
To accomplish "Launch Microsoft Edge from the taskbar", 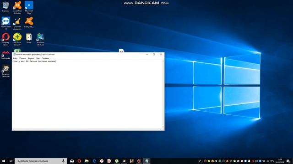I will 94,161.
